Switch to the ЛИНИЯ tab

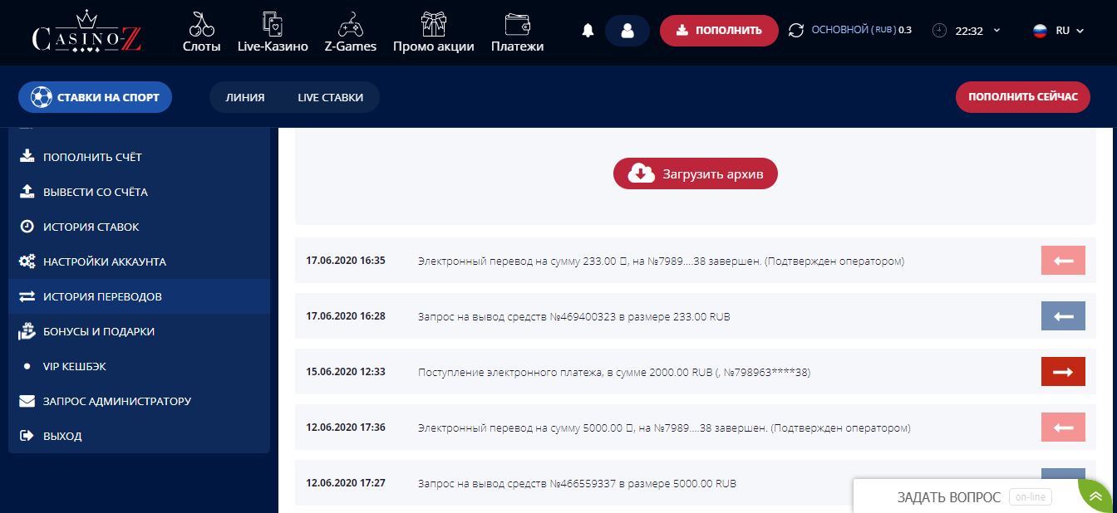coord(245,97)
